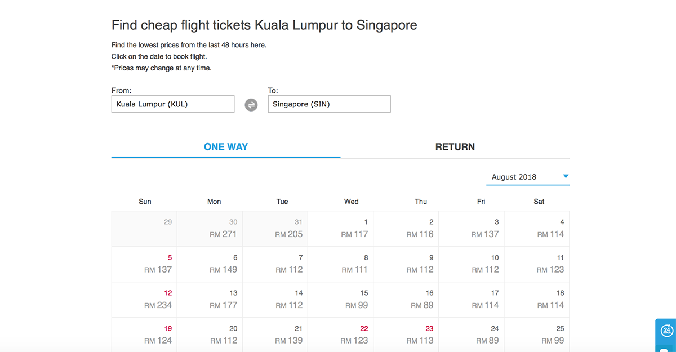The height and width of the screenshot is (352, 676).
Task: Pick August 4 fare RM 114
Action: pyautogui.click(x=537, y=229)
